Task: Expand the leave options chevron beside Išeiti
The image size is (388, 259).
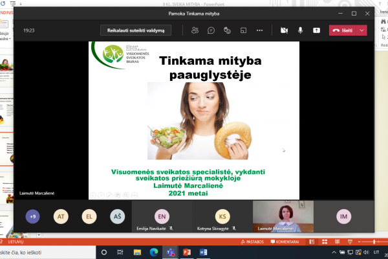Action: (361, 30)
